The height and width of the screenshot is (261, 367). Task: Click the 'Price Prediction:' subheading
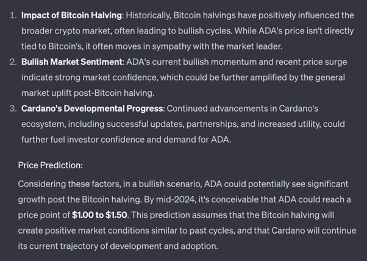[51, 165]
